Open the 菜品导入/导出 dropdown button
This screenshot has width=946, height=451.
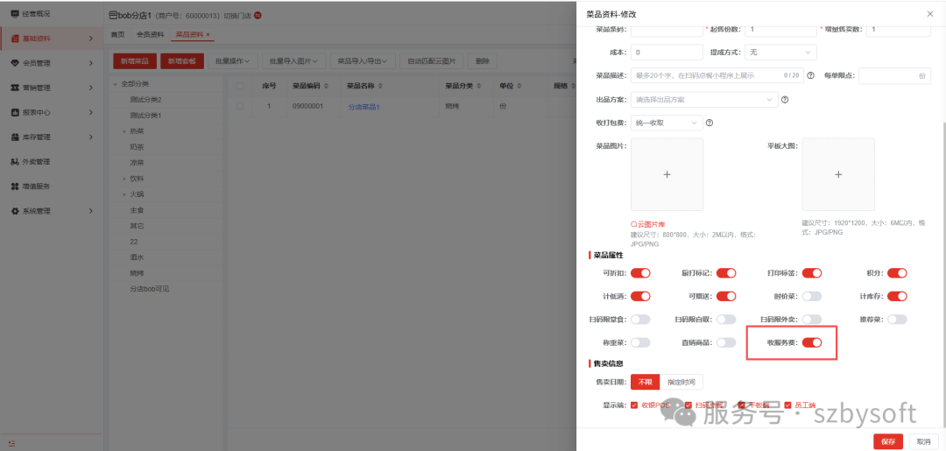363,61
